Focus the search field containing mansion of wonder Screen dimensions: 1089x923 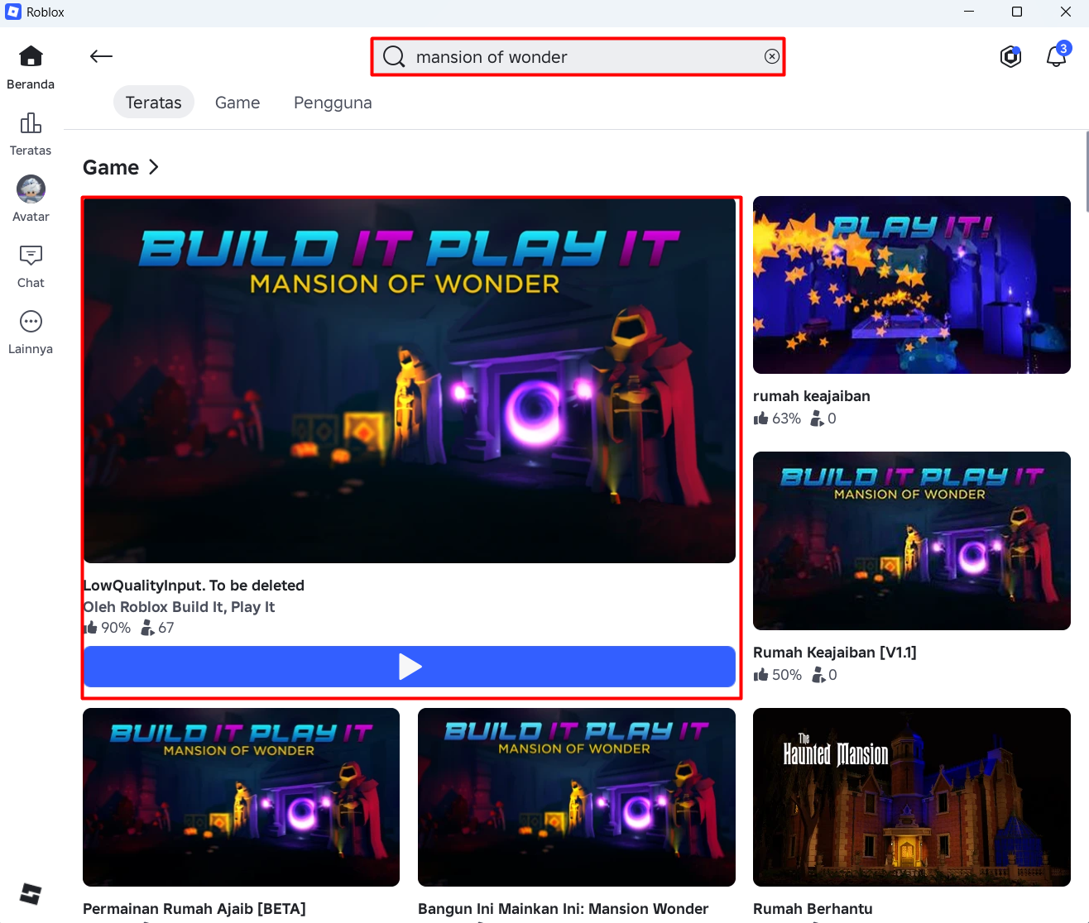[x=578, y=56]
